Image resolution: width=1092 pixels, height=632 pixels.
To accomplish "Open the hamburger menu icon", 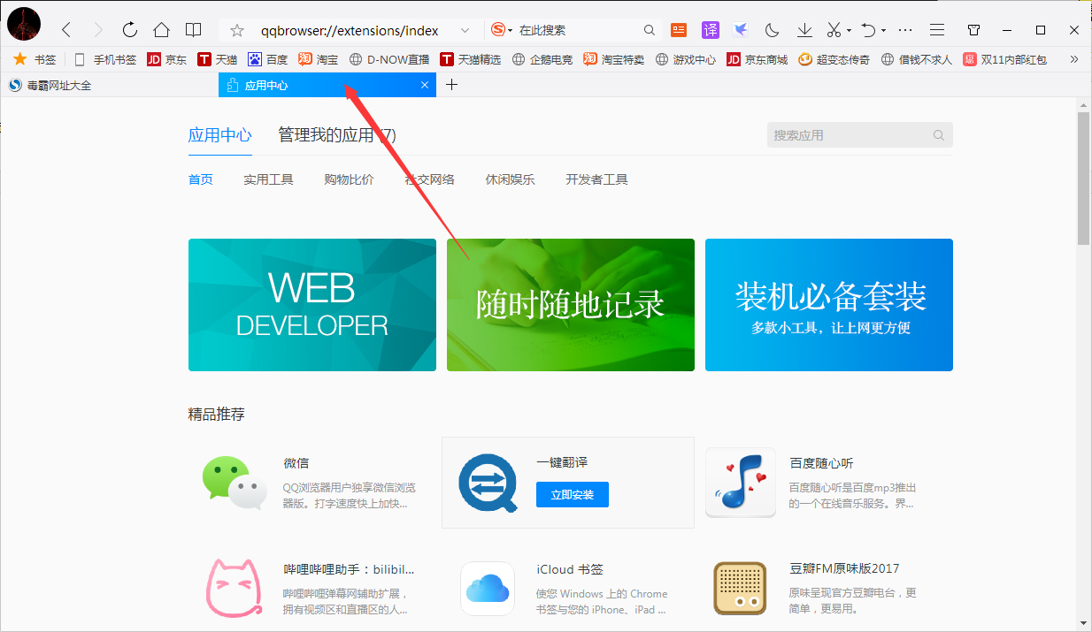I will [x=936, y=29].
